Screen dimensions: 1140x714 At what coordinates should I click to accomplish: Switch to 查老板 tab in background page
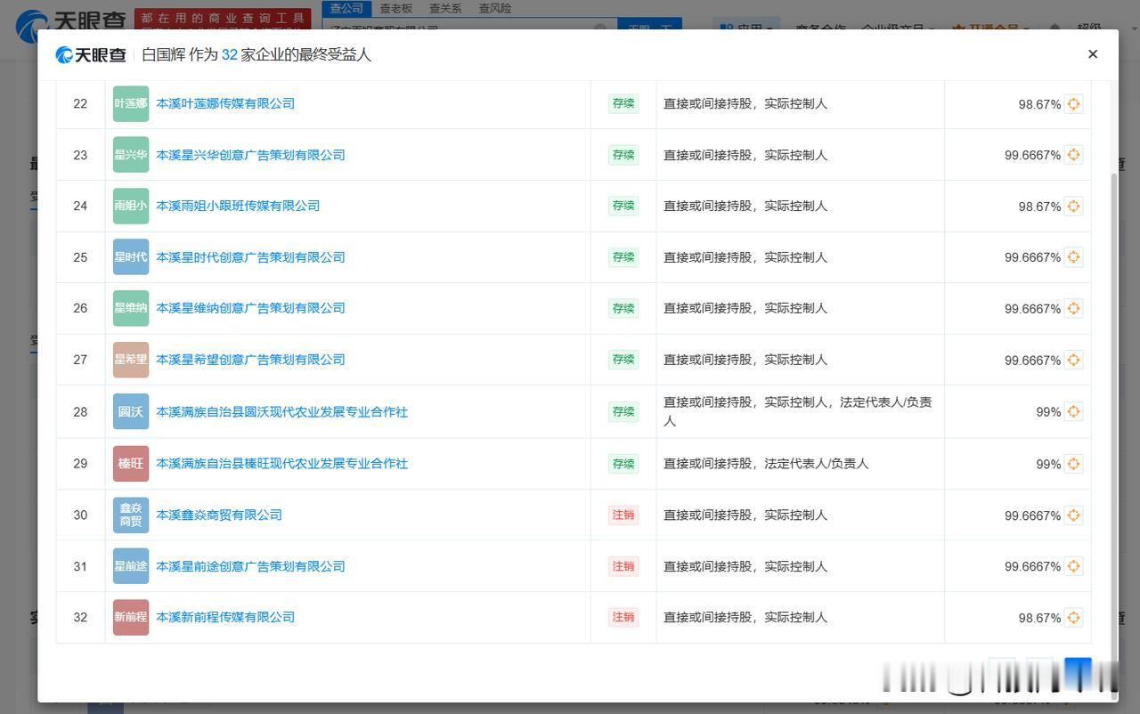pyautogui.click(x=395, y=8)
